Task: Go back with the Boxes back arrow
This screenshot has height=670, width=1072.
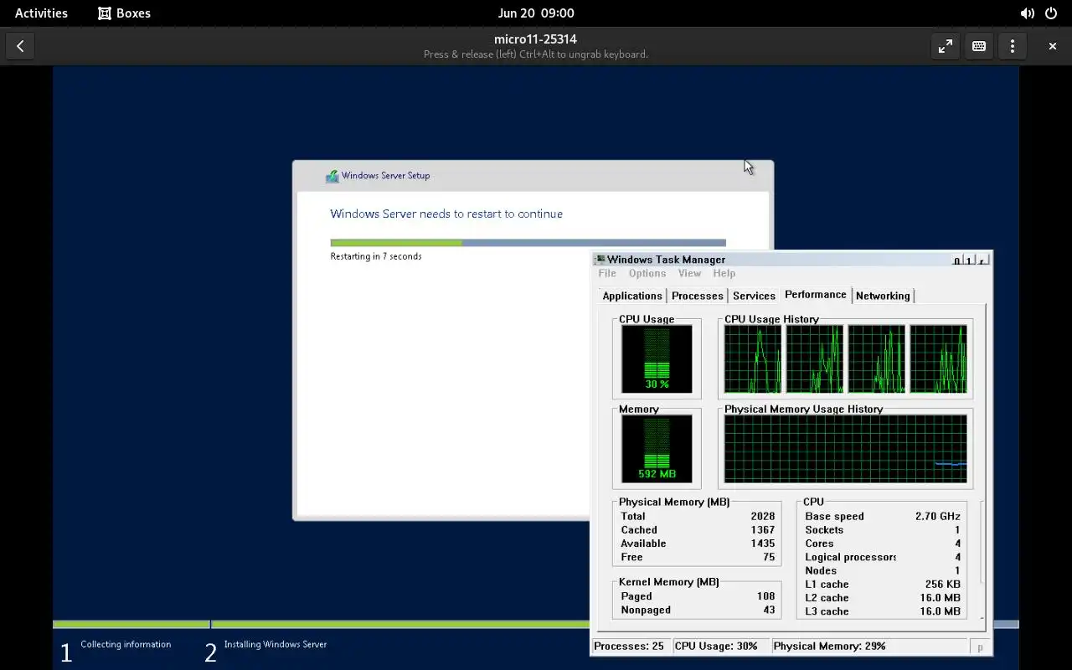Action: pyautogui.click(x=20, y=46)
